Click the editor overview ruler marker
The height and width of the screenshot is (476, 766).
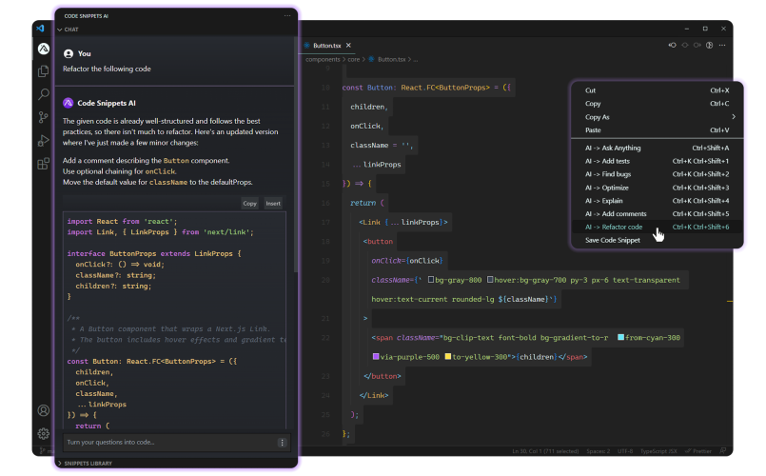coord(729,301)
